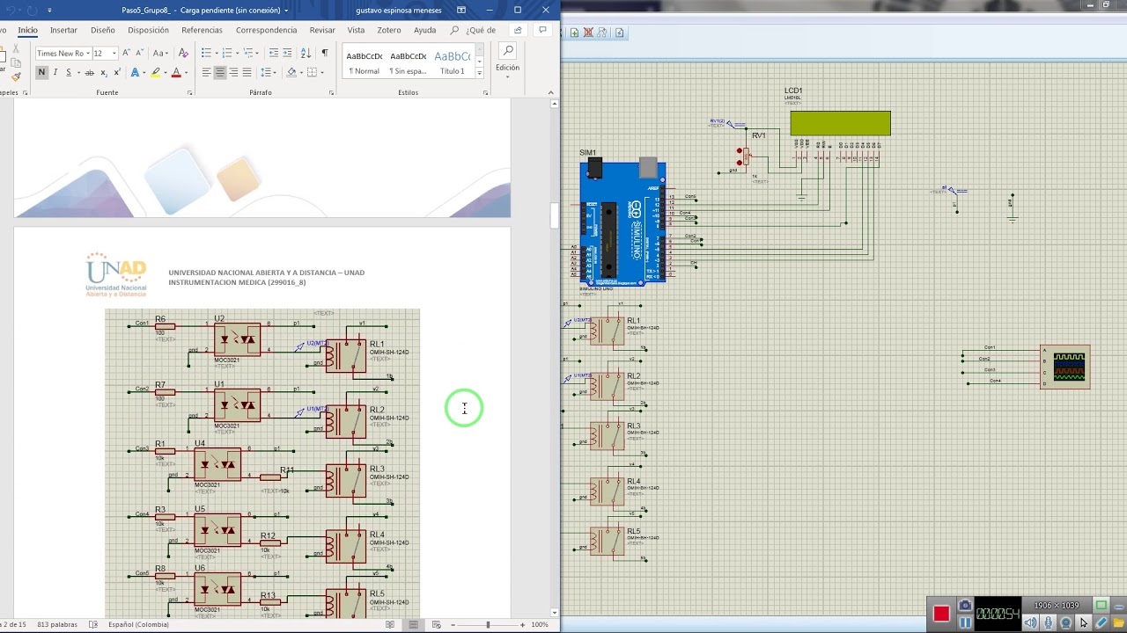Click the sort A-Z icon

pyautogui.click(x=305, y=54)
